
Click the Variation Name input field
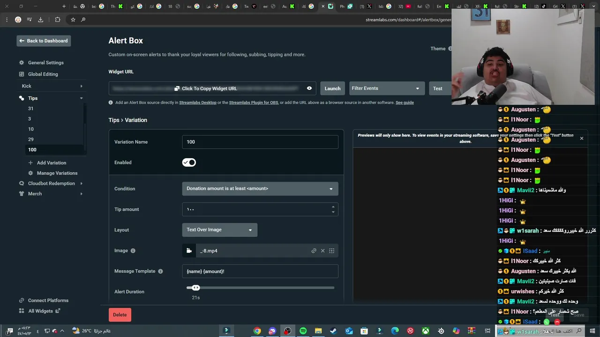(260, 142)
